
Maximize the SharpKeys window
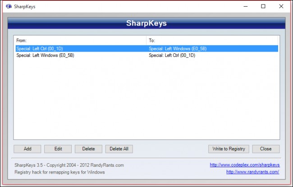[x=263, y=7]
